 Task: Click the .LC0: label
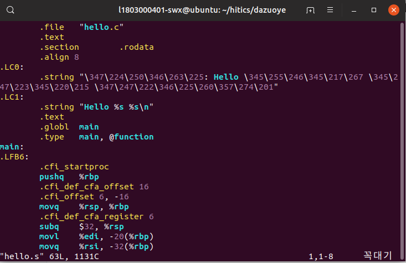[x=12, y=67]
